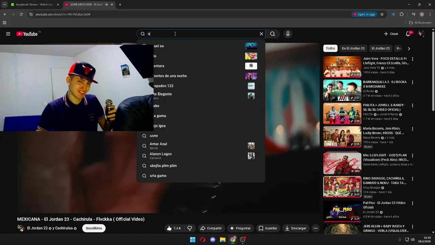Open El Jordan 23 channel link
The image size is (435, 245).
[x=37, y=228]
